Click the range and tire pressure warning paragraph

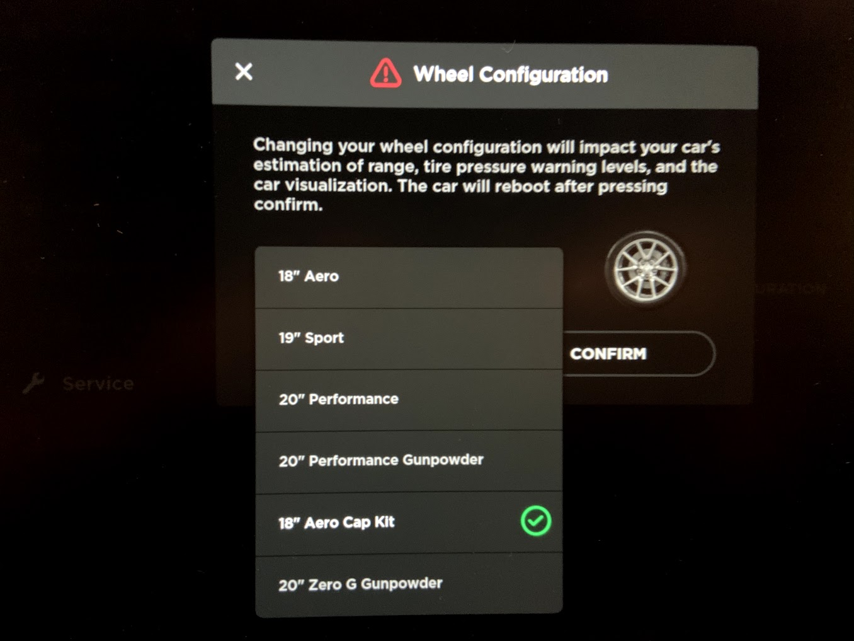pyautogui.click(x=485, y=175)
